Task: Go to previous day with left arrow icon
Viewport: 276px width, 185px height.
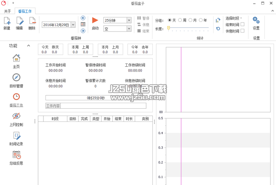Action: [83, 18]
